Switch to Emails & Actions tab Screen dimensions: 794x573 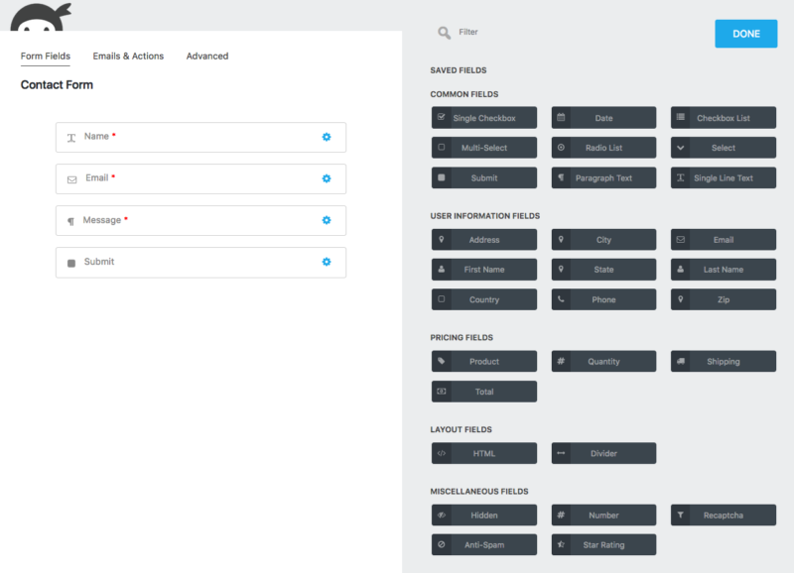[128, 57]
